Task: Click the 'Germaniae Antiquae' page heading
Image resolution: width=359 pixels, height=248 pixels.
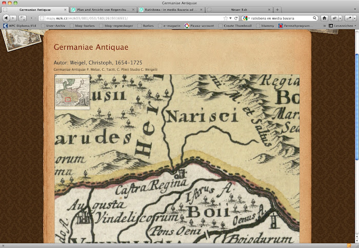Action: tap(91, 47)
